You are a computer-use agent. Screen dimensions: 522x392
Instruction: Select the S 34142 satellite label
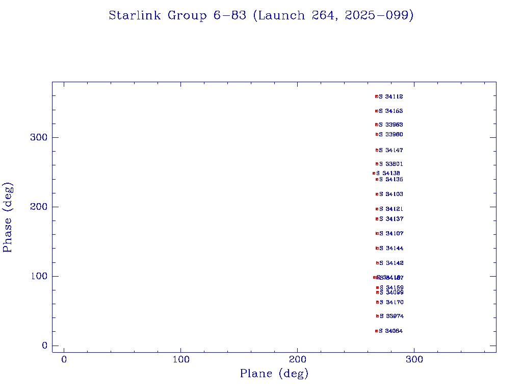pyautogui.click(x=391, y=263)
